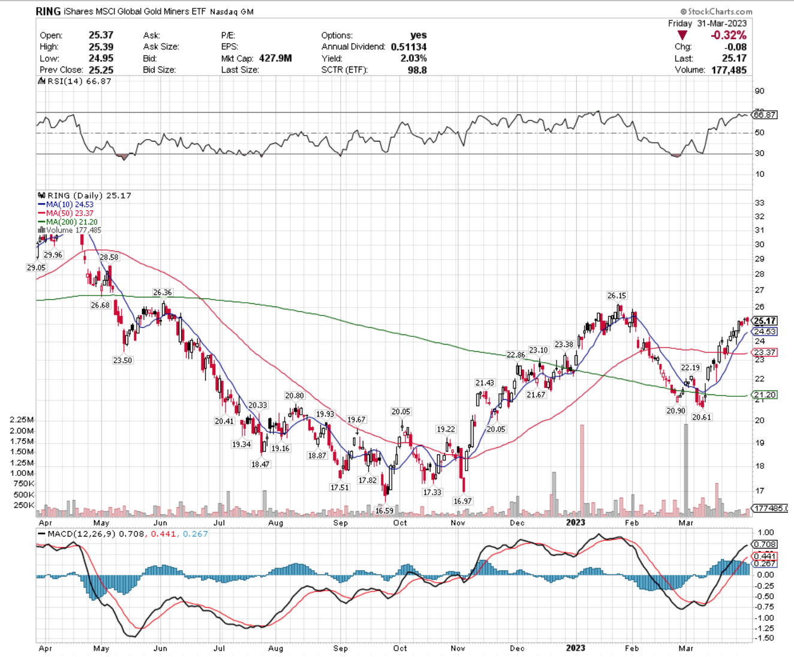Click the SCTR (ETF) value 98.8
This screenshot has height=657, width=794.
(x=417, y=70)
